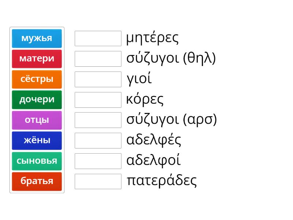The height and width of the screenshot is (220, 293).
Task: Click the Greek word μητέρες
Action: click(152, 38)
